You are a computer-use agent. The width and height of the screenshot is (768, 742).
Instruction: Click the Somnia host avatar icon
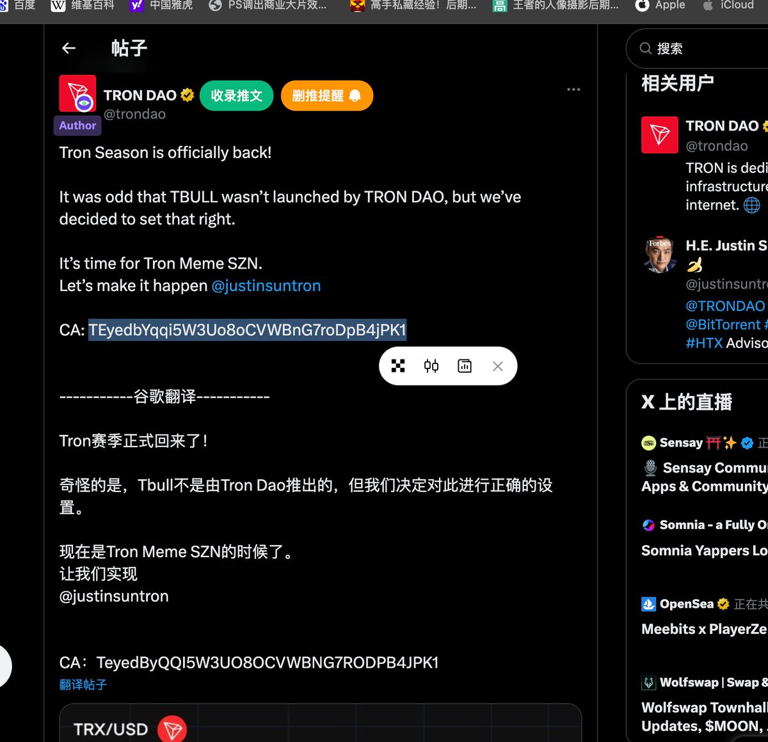tap(648, 525)
